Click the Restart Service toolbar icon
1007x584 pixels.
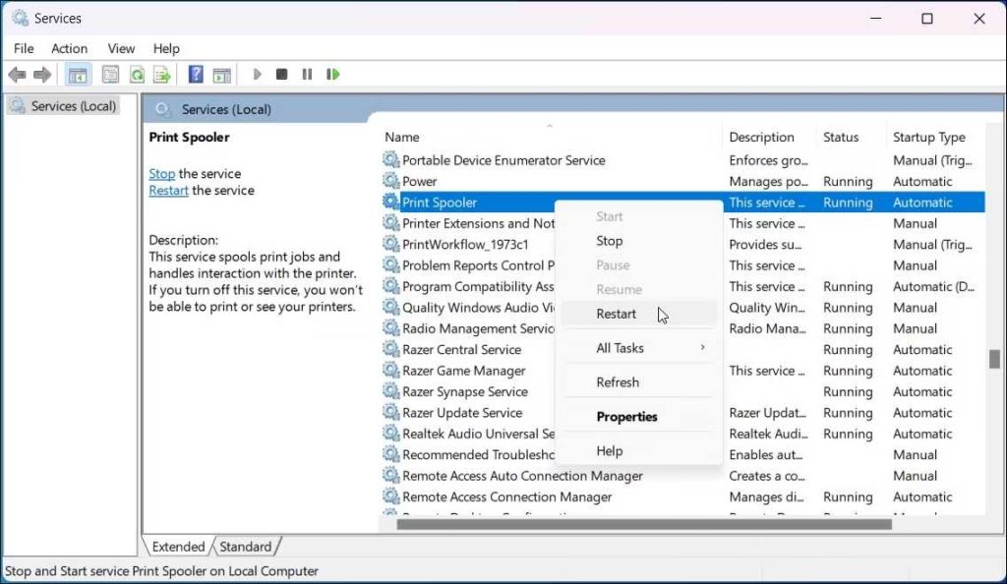(333, 75)
